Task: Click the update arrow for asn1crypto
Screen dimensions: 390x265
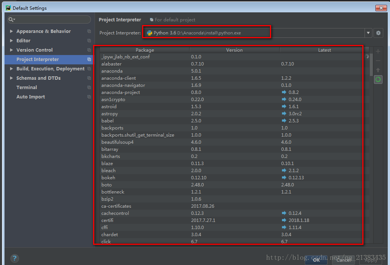Action: click(x=284, y=100)
